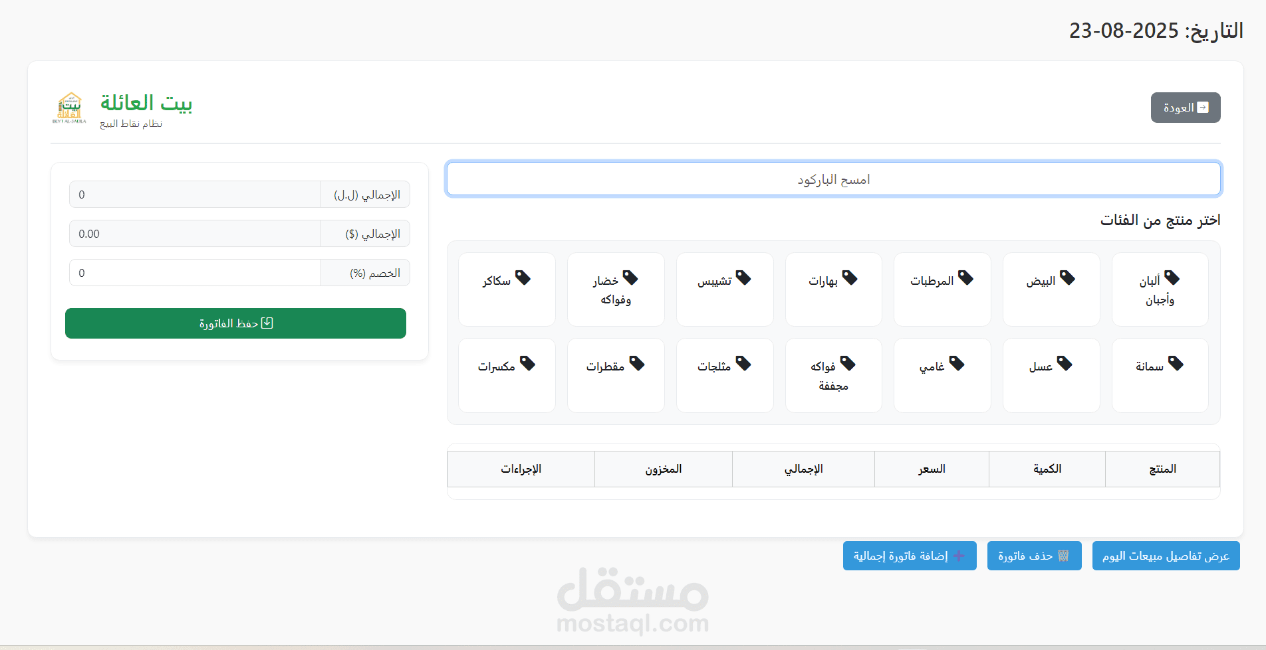Click the date text 23-08-2025
This screenshot has width=1266, height=650.
pos(1124,31)
